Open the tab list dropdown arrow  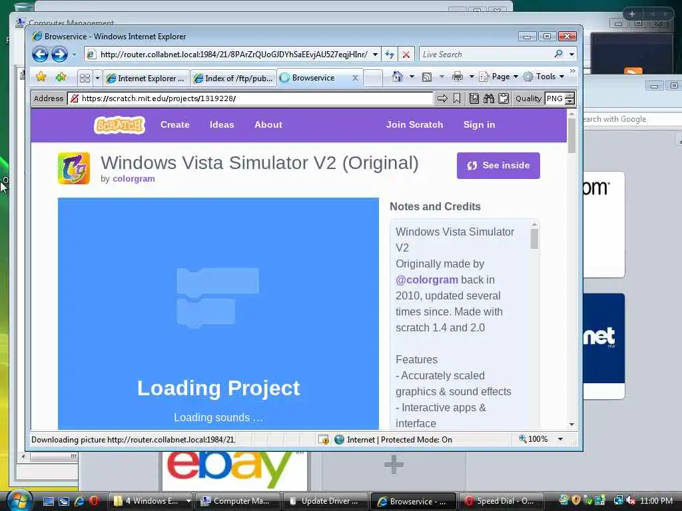[97, 78]
